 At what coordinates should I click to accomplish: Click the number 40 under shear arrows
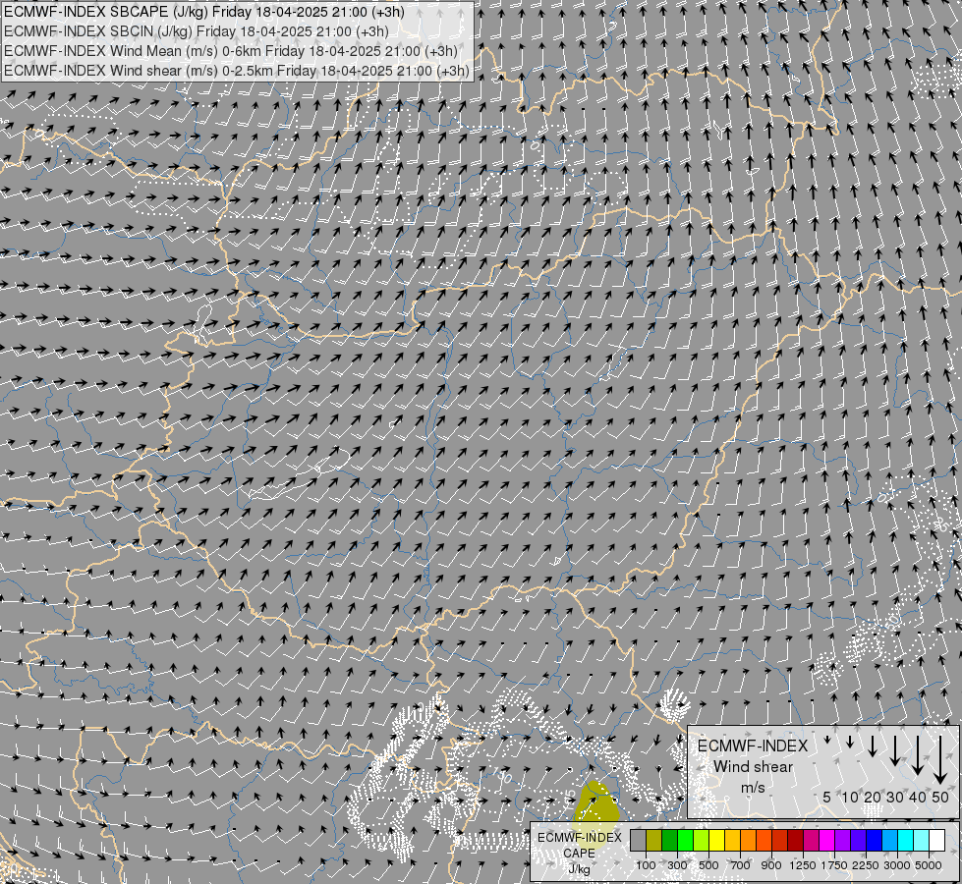[918, 797]
